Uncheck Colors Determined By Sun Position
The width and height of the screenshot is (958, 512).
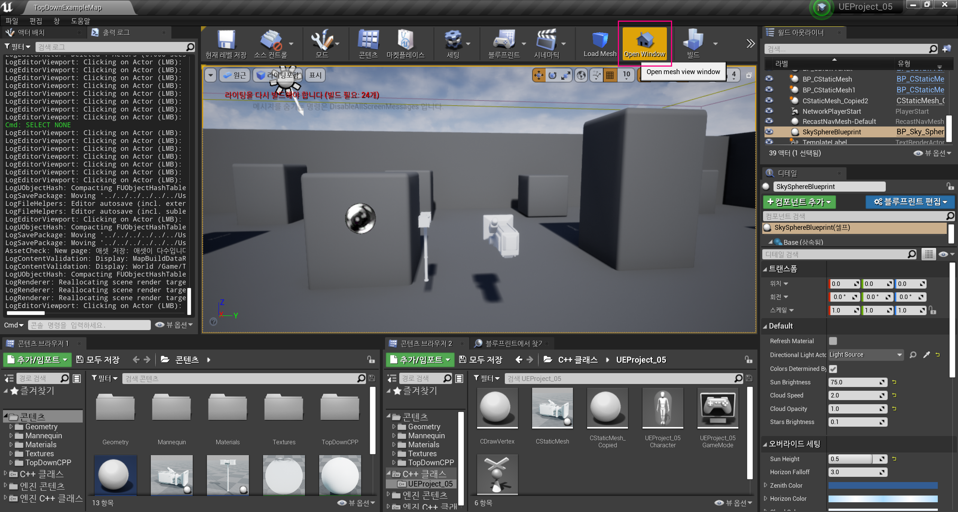pyautogui.click(x=833, y=369)
